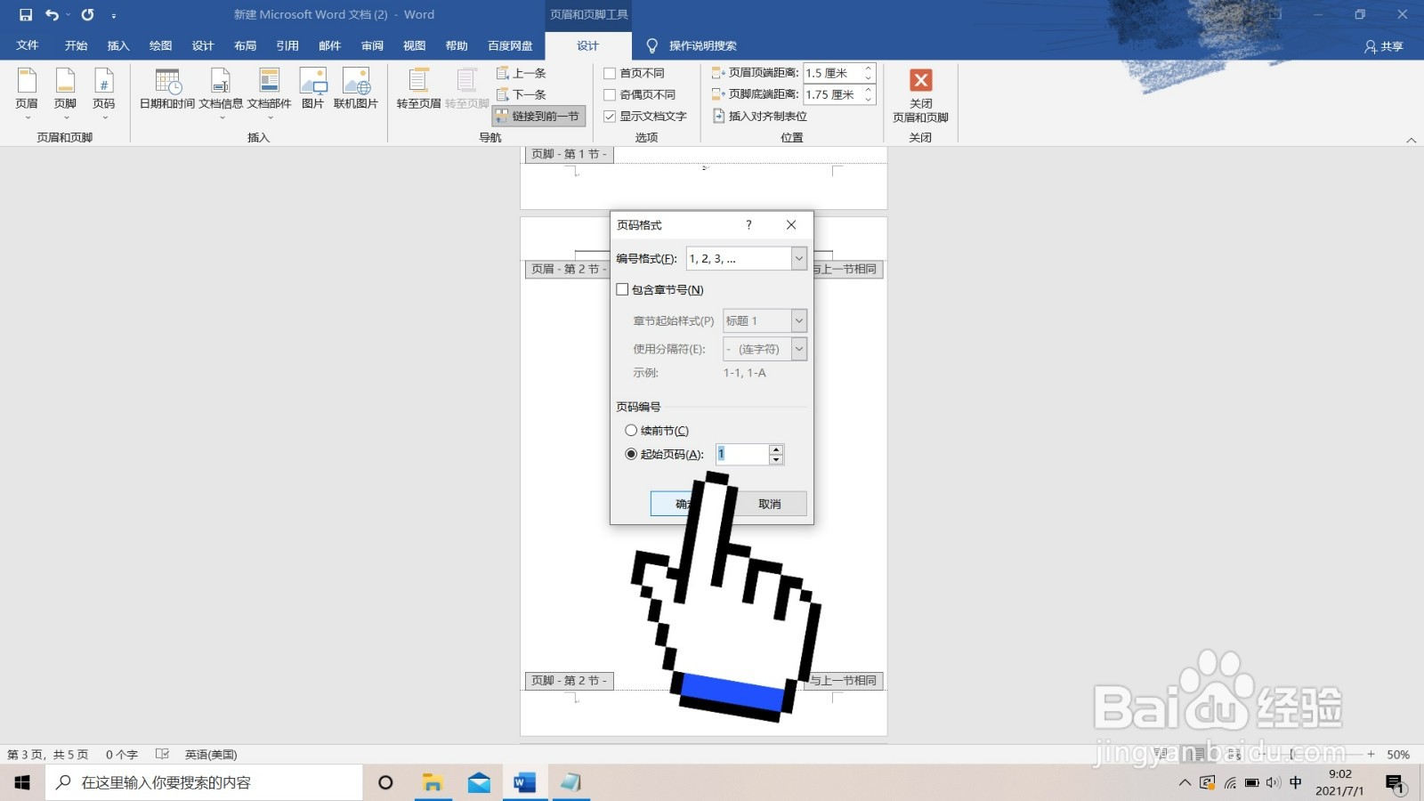Insert a 图片 picture
Screen dimensions: 1424x801
[312, 89]
